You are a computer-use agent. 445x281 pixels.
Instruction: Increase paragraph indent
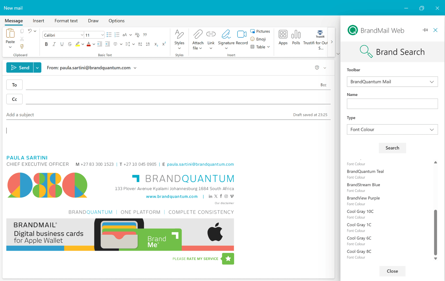pos(107,44)
